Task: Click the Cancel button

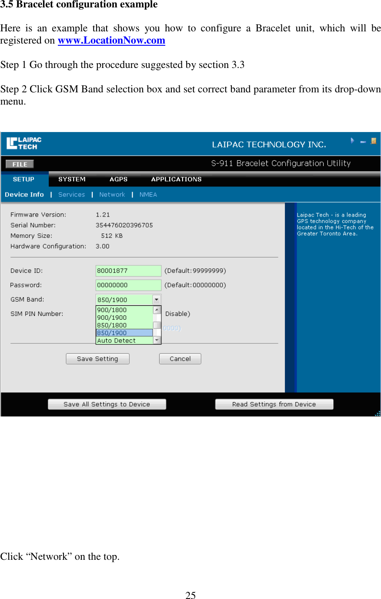Action: (x=180, y=359)
